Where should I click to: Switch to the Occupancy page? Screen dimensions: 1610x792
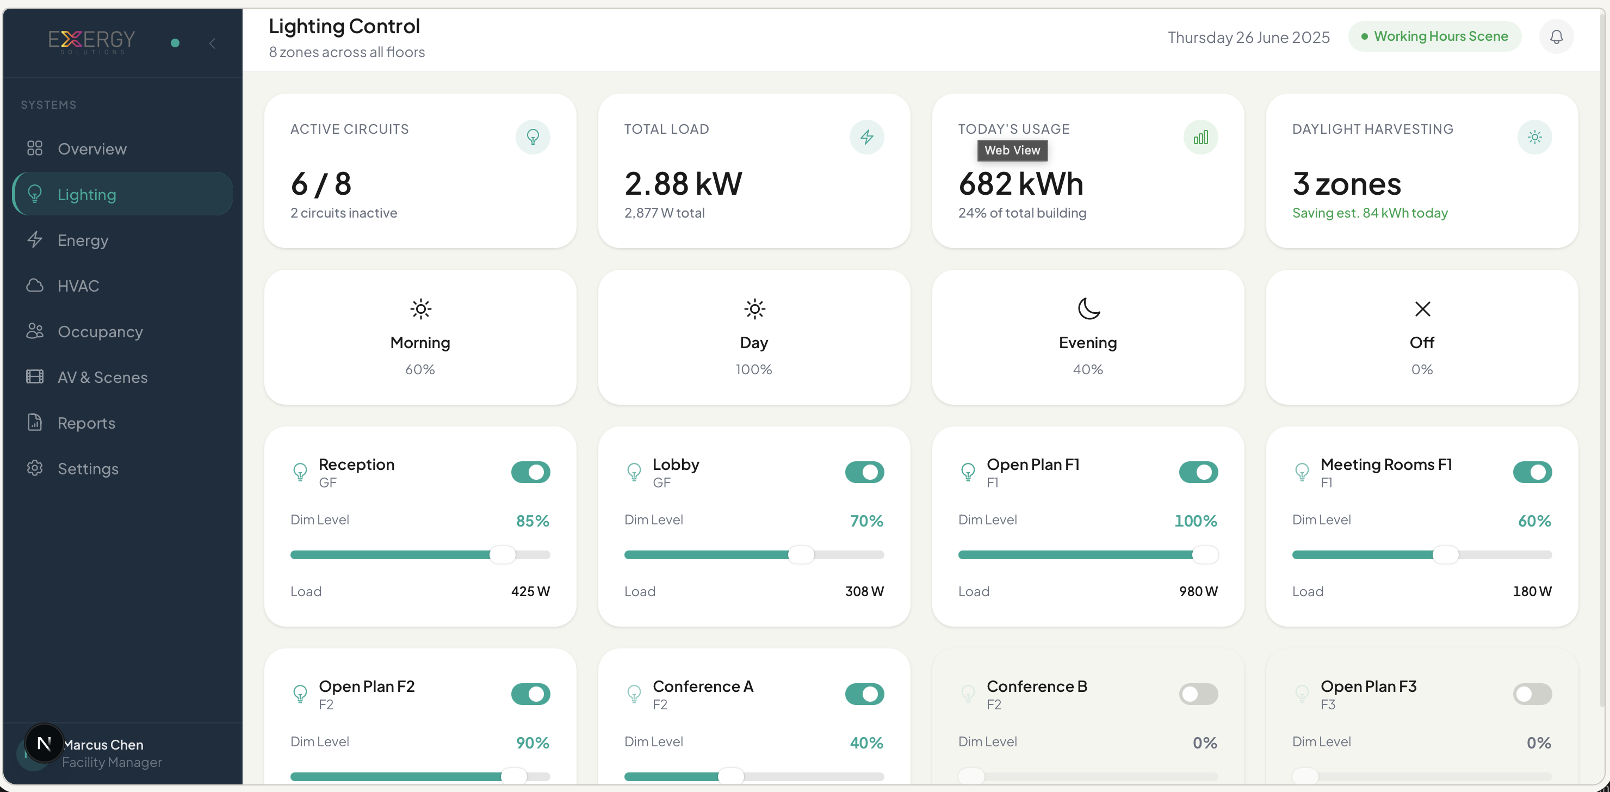point(122,331)
